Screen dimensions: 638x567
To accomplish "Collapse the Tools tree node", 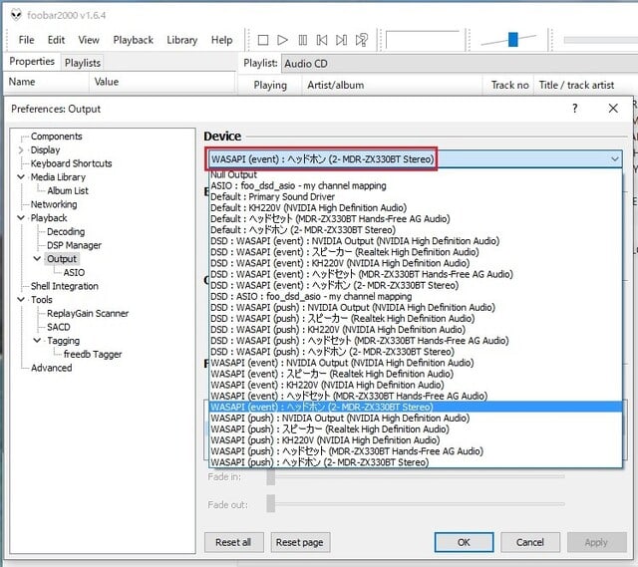I will (x=21, y=299).
